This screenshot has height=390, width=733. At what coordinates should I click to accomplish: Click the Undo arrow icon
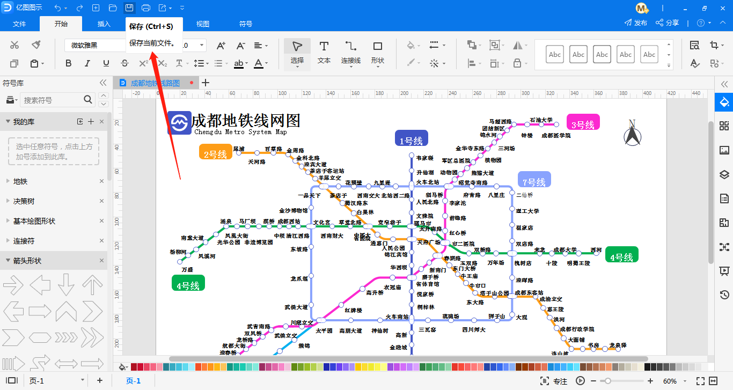[58, 8]
